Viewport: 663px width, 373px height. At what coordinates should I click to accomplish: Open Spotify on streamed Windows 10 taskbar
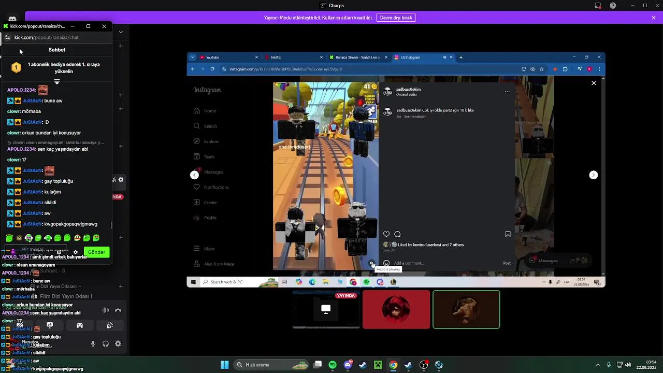pos(366,282)
